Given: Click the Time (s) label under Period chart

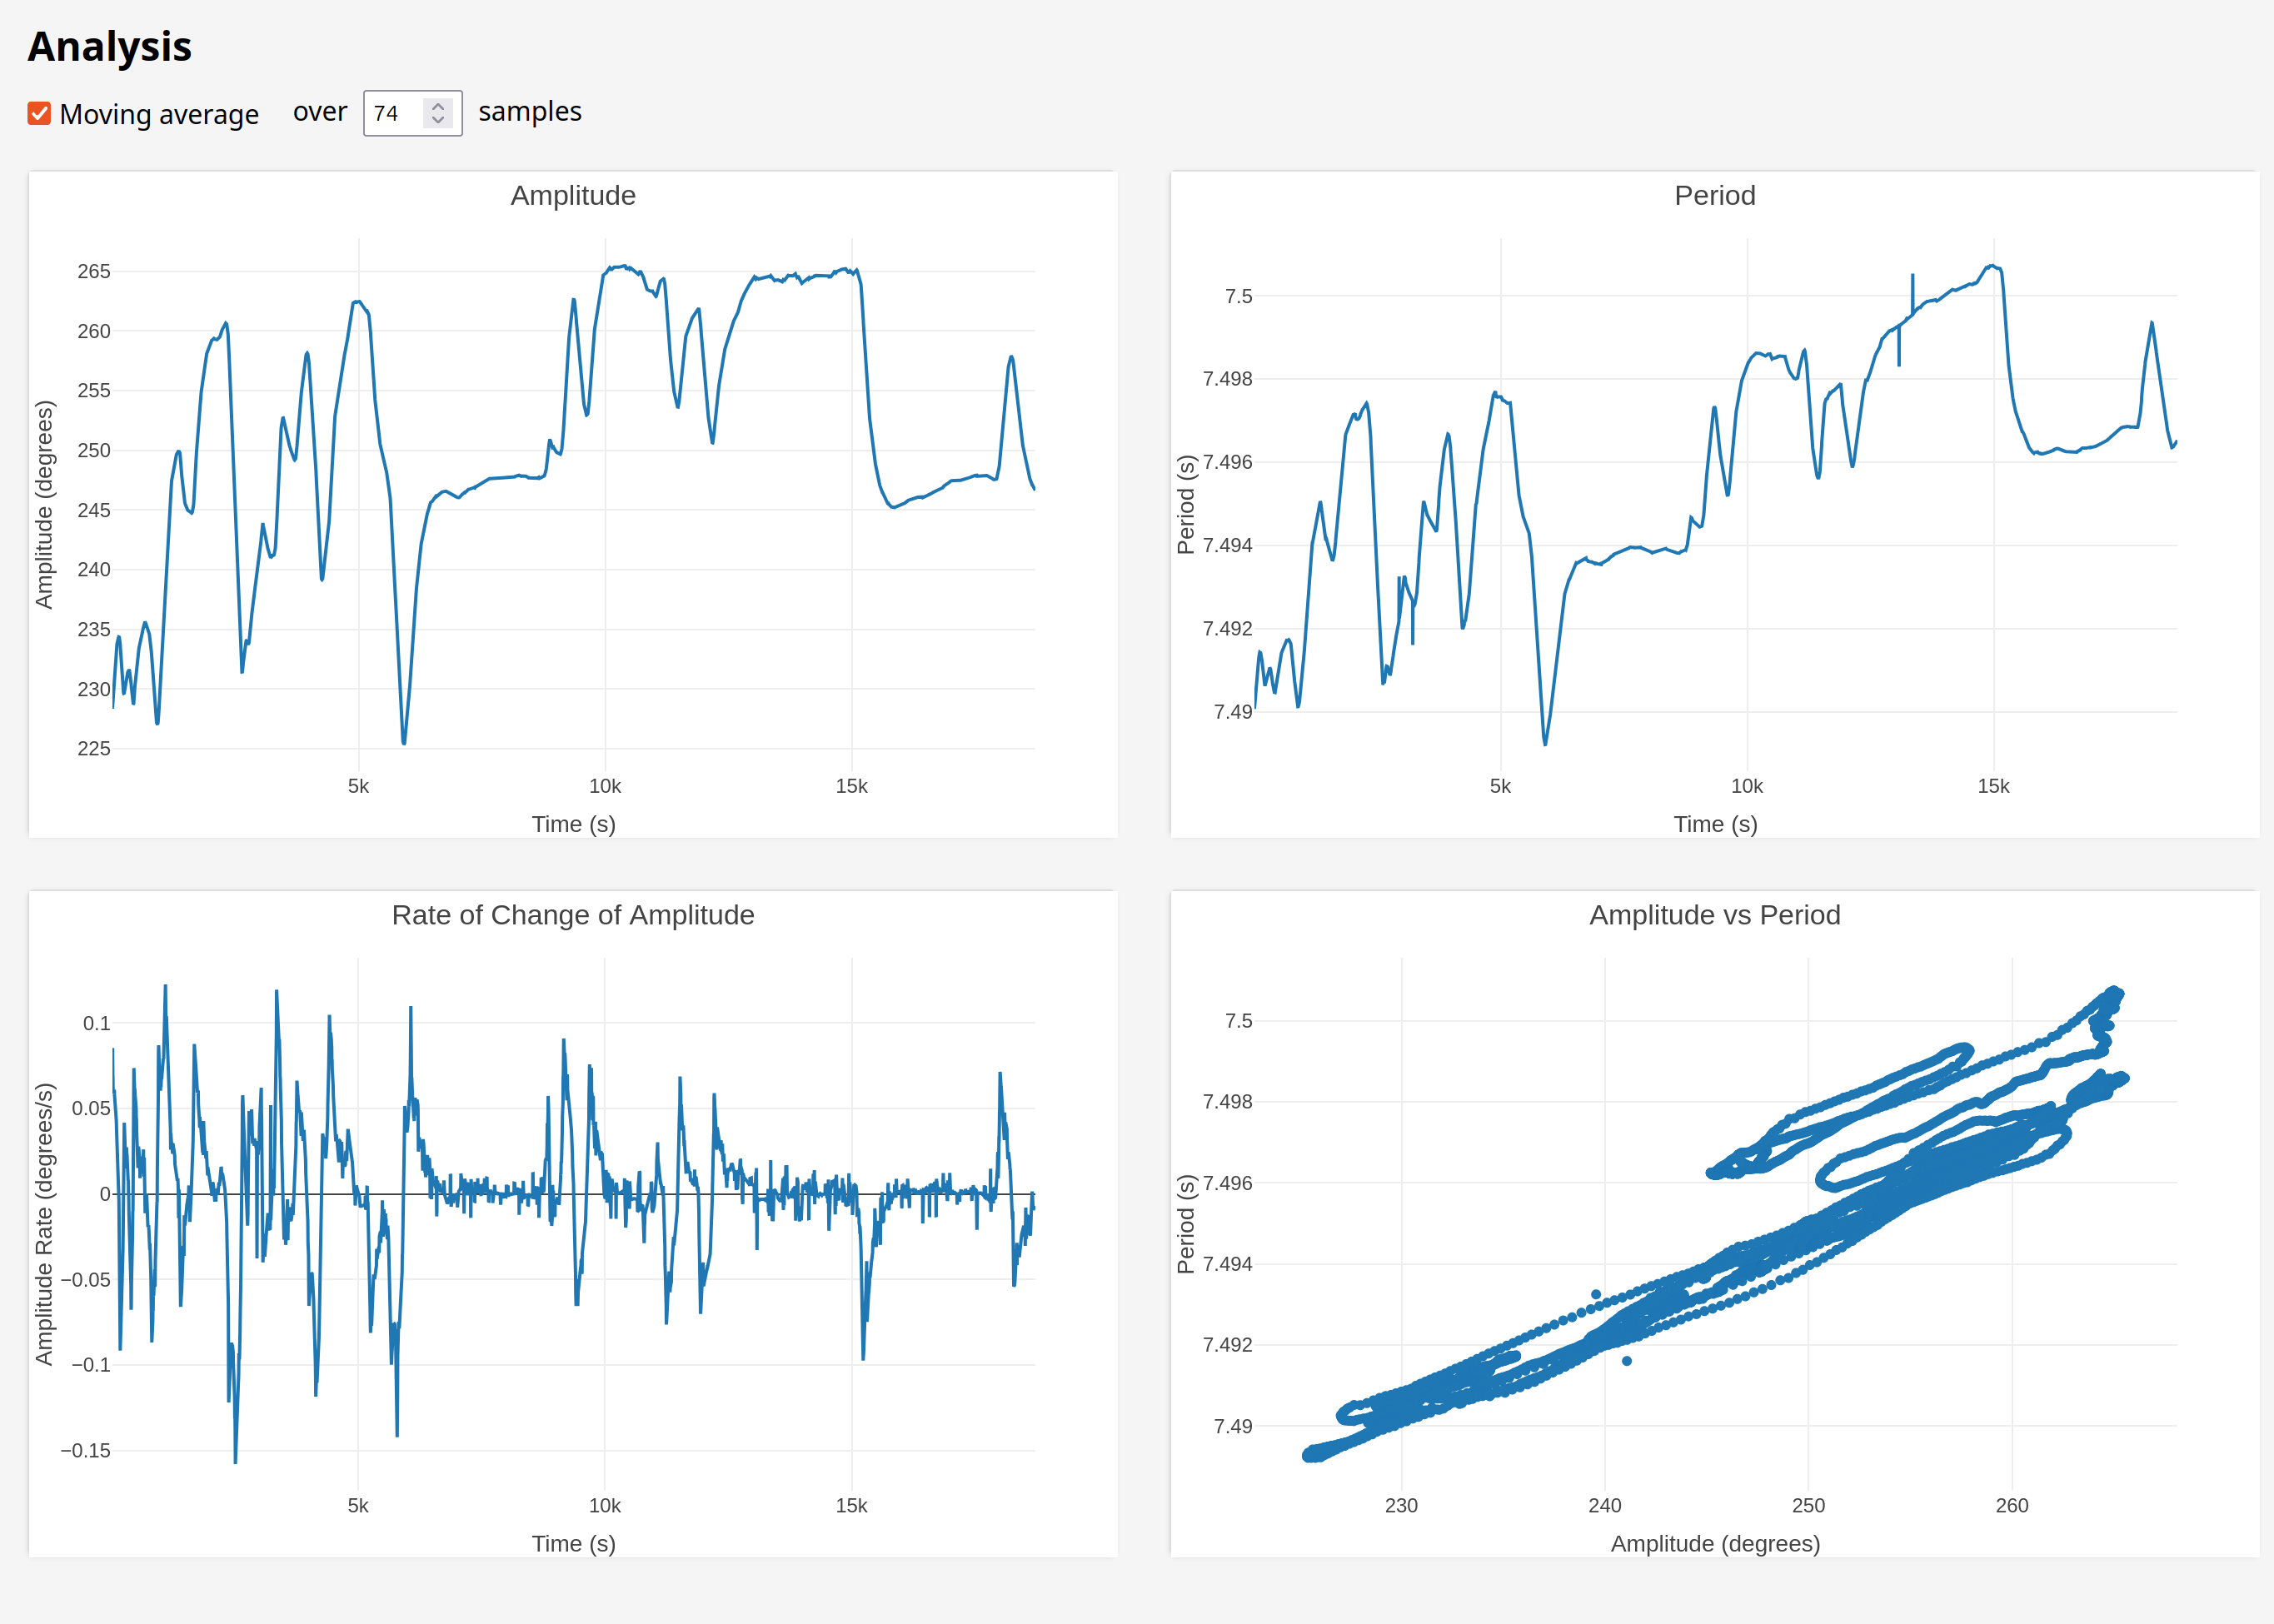Looking at the screenshot, I should (1714, 824).
